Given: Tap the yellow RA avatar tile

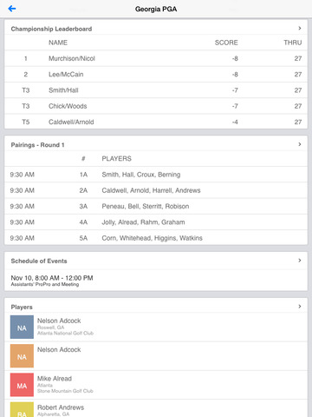Looking at the screenshot, I should click(x=22, y=409).
